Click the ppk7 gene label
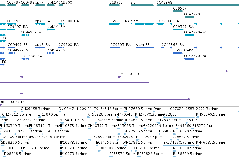This screenshot has width=239, height=158. (39, 3)
